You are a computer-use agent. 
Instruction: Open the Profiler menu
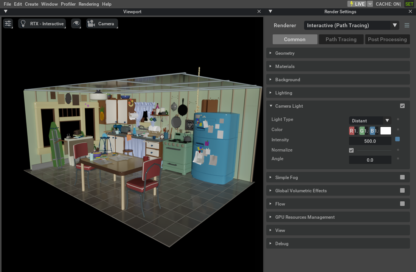click(x=68, y=4)
